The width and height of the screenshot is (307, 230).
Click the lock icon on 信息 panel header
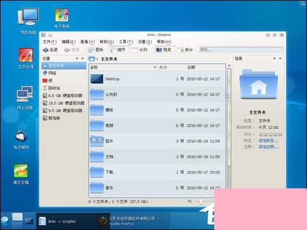coord(274,58)
